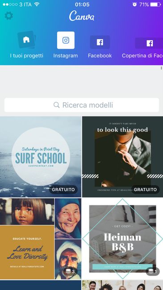
Task: Tap GRATUITO badge on Surf School template
Action: tap(63, 190)
